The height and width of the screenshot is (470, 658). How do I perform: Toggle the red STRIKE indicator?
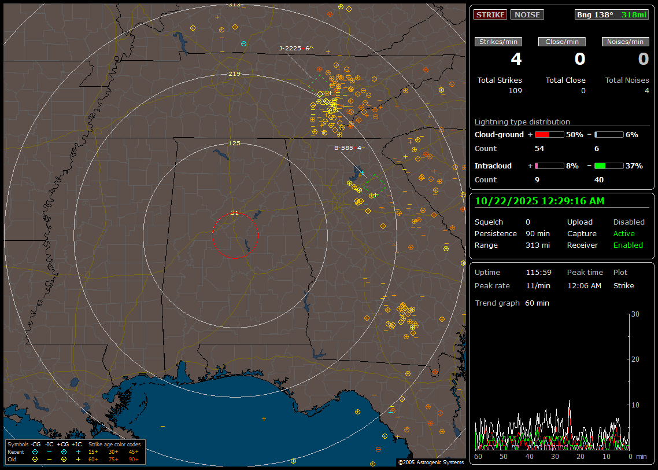click(490, 14)
